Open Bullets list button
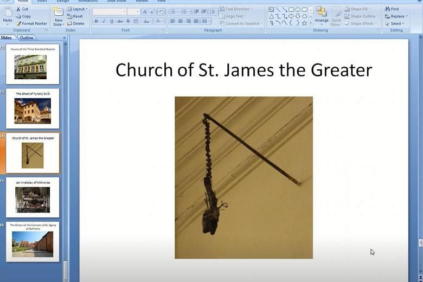This screenshot has width=423, height=282. point(173,11)
